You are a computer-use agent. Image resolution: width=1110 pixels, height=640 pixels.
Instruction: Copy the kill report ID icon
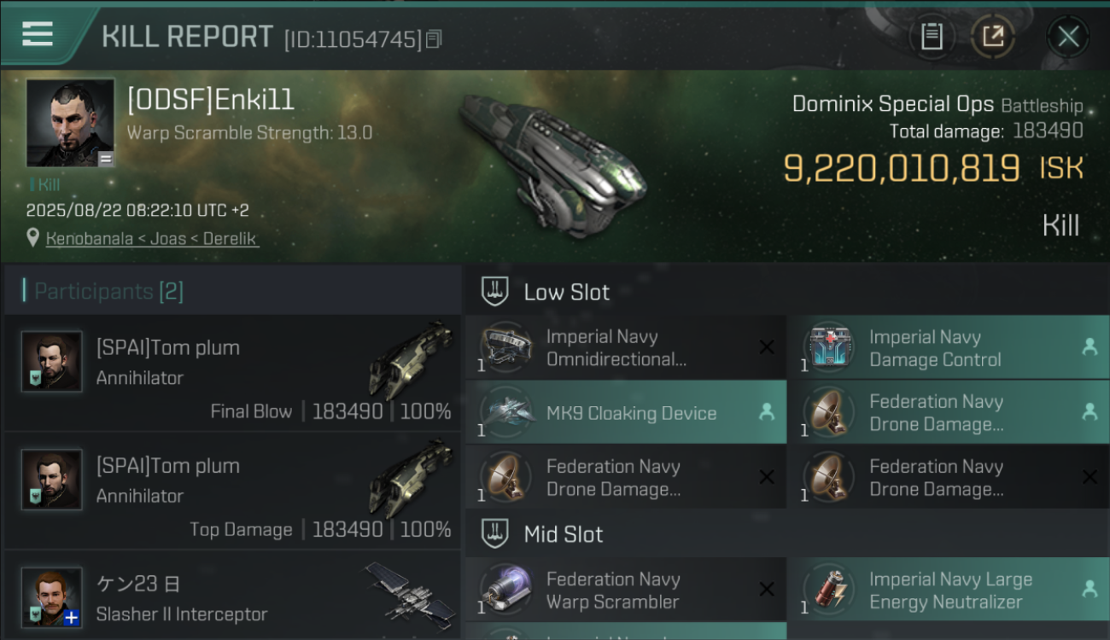coord(434,39)
